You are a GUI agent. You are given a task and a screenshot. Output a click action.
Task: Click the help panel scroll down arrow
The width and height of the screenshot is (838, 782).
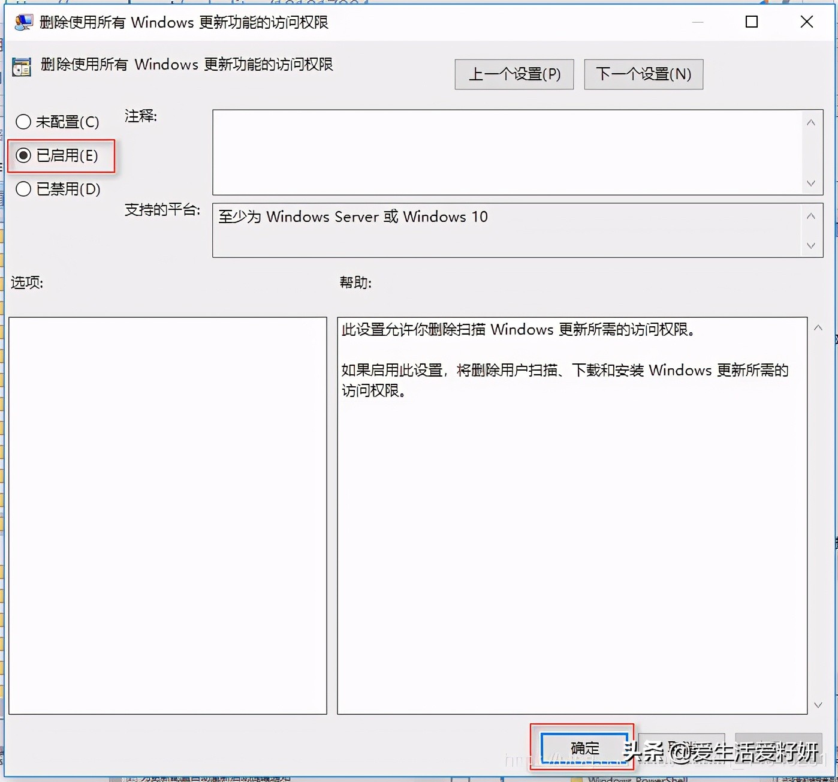click(818, 705)
